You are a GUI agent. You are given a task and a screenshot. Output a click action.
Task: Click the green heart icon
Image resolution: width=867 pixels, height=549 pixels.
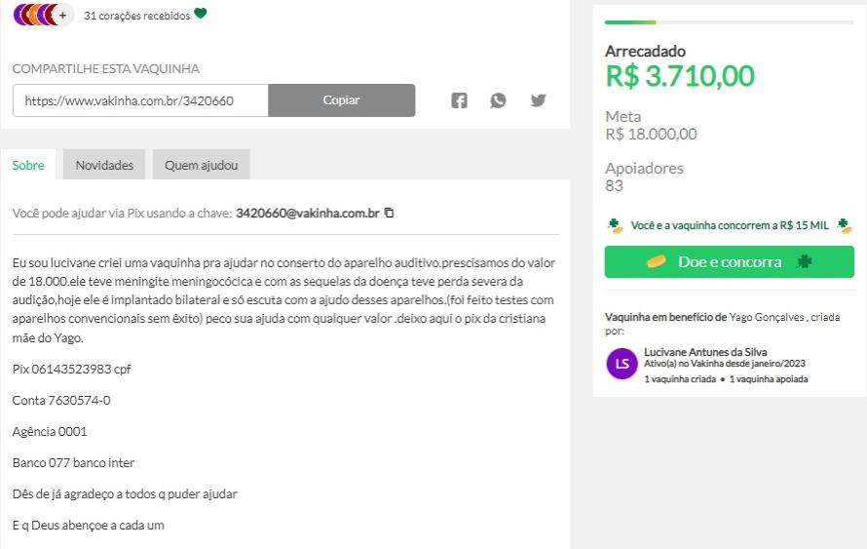[x=201, y=15]
